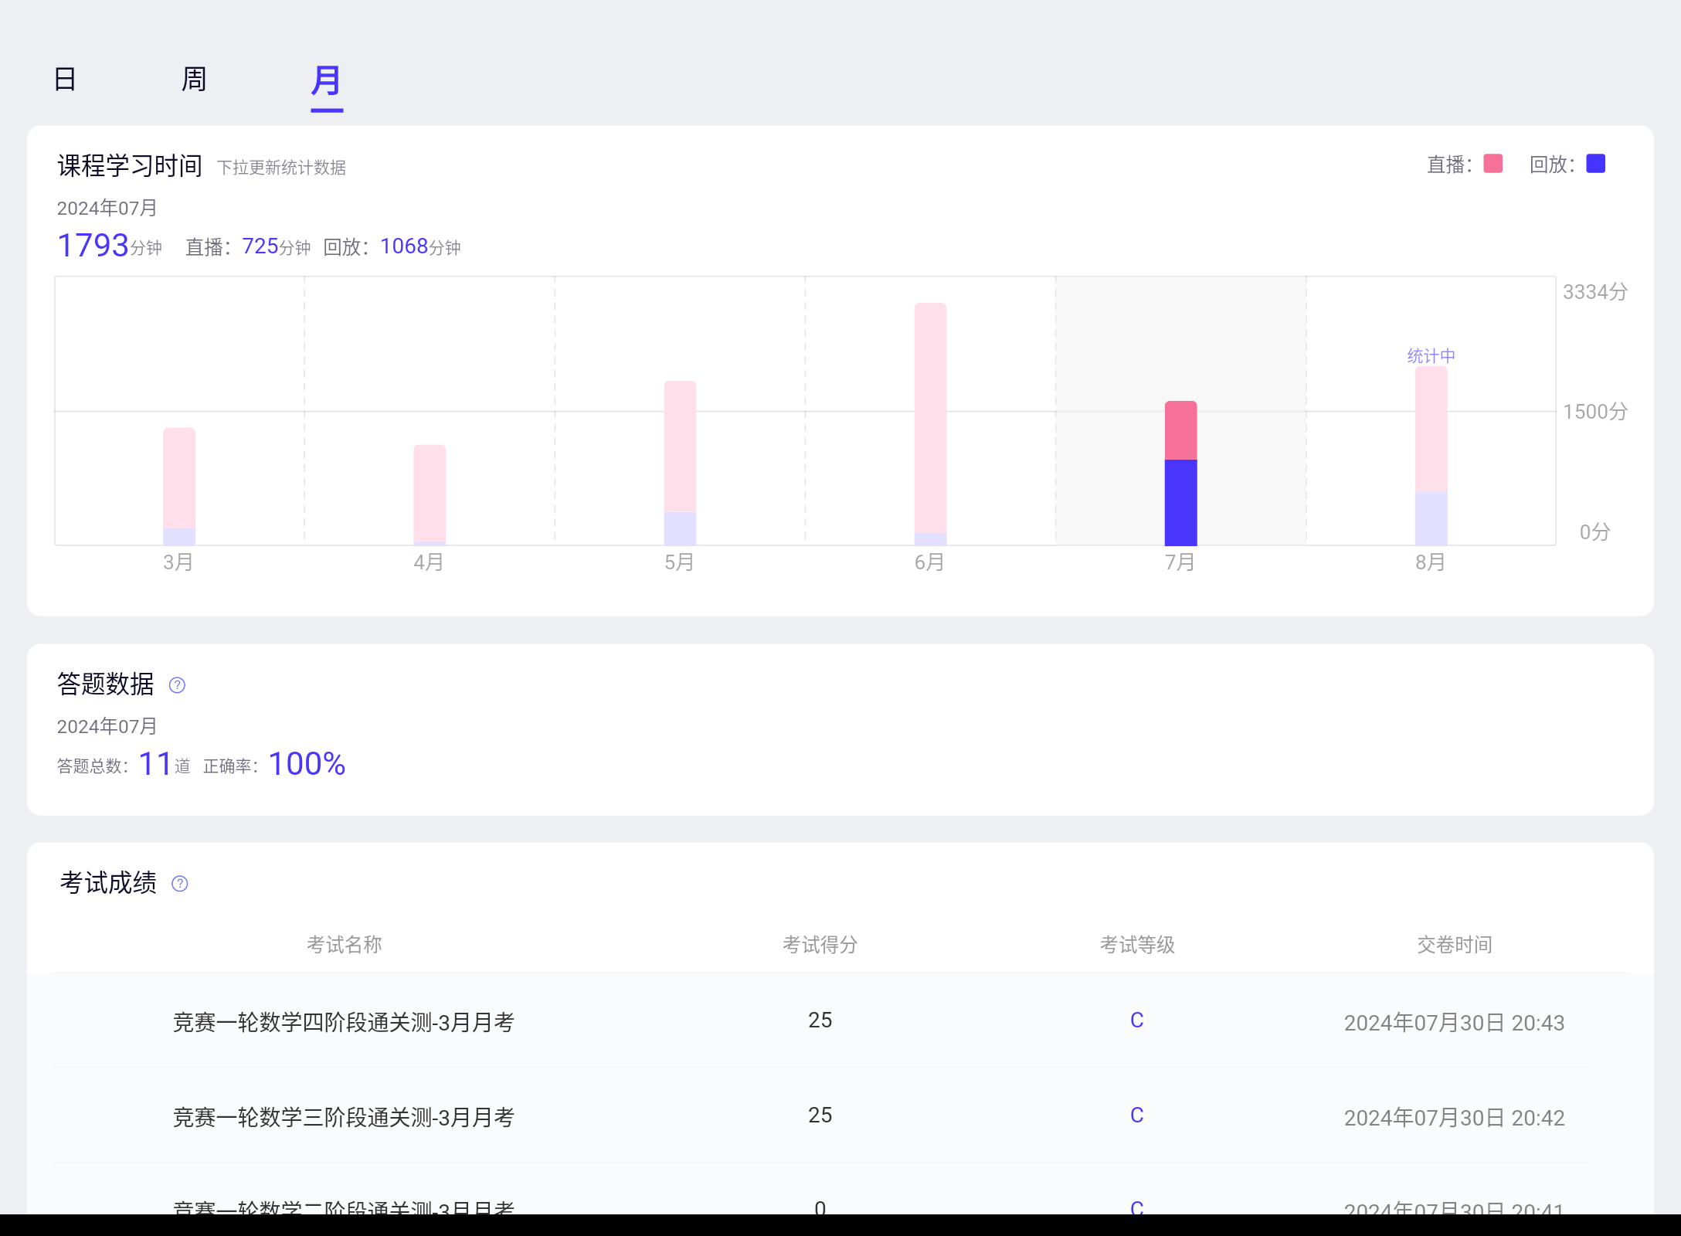Select the 月 (month) tab
Viewport: 1681px width, 1236px height.
tap(326, 80)
